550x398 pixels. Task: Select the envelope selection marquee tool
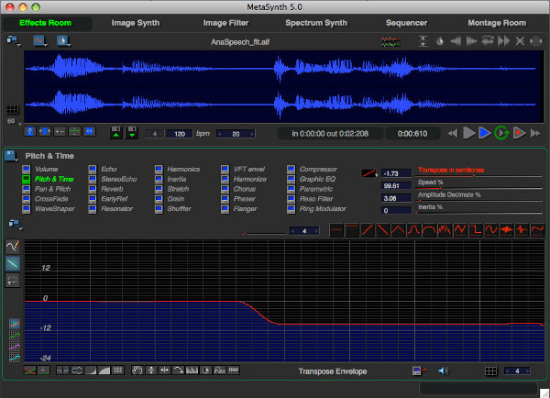pyautogui.click(x=13, y=281)
